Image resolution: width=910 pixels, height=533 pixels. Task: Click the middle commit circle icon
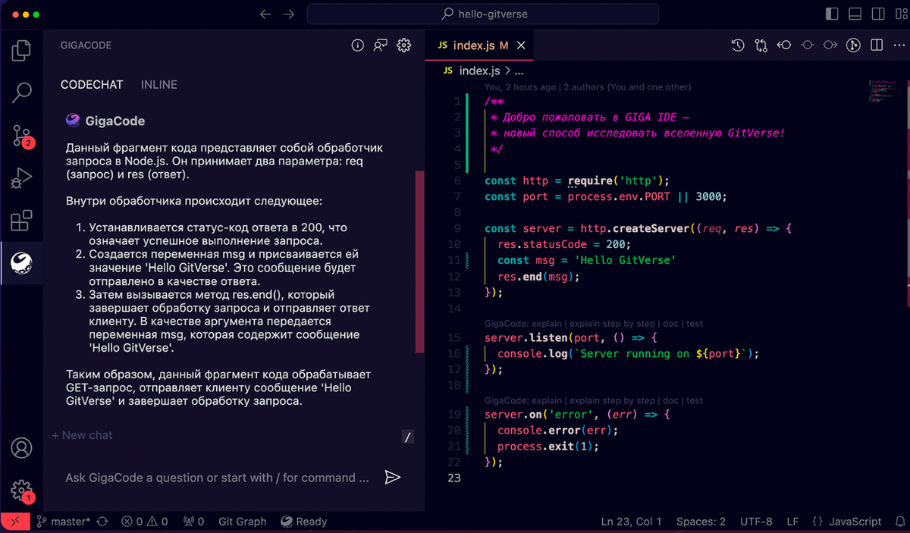pyautogui.click(x=807, y=45)
